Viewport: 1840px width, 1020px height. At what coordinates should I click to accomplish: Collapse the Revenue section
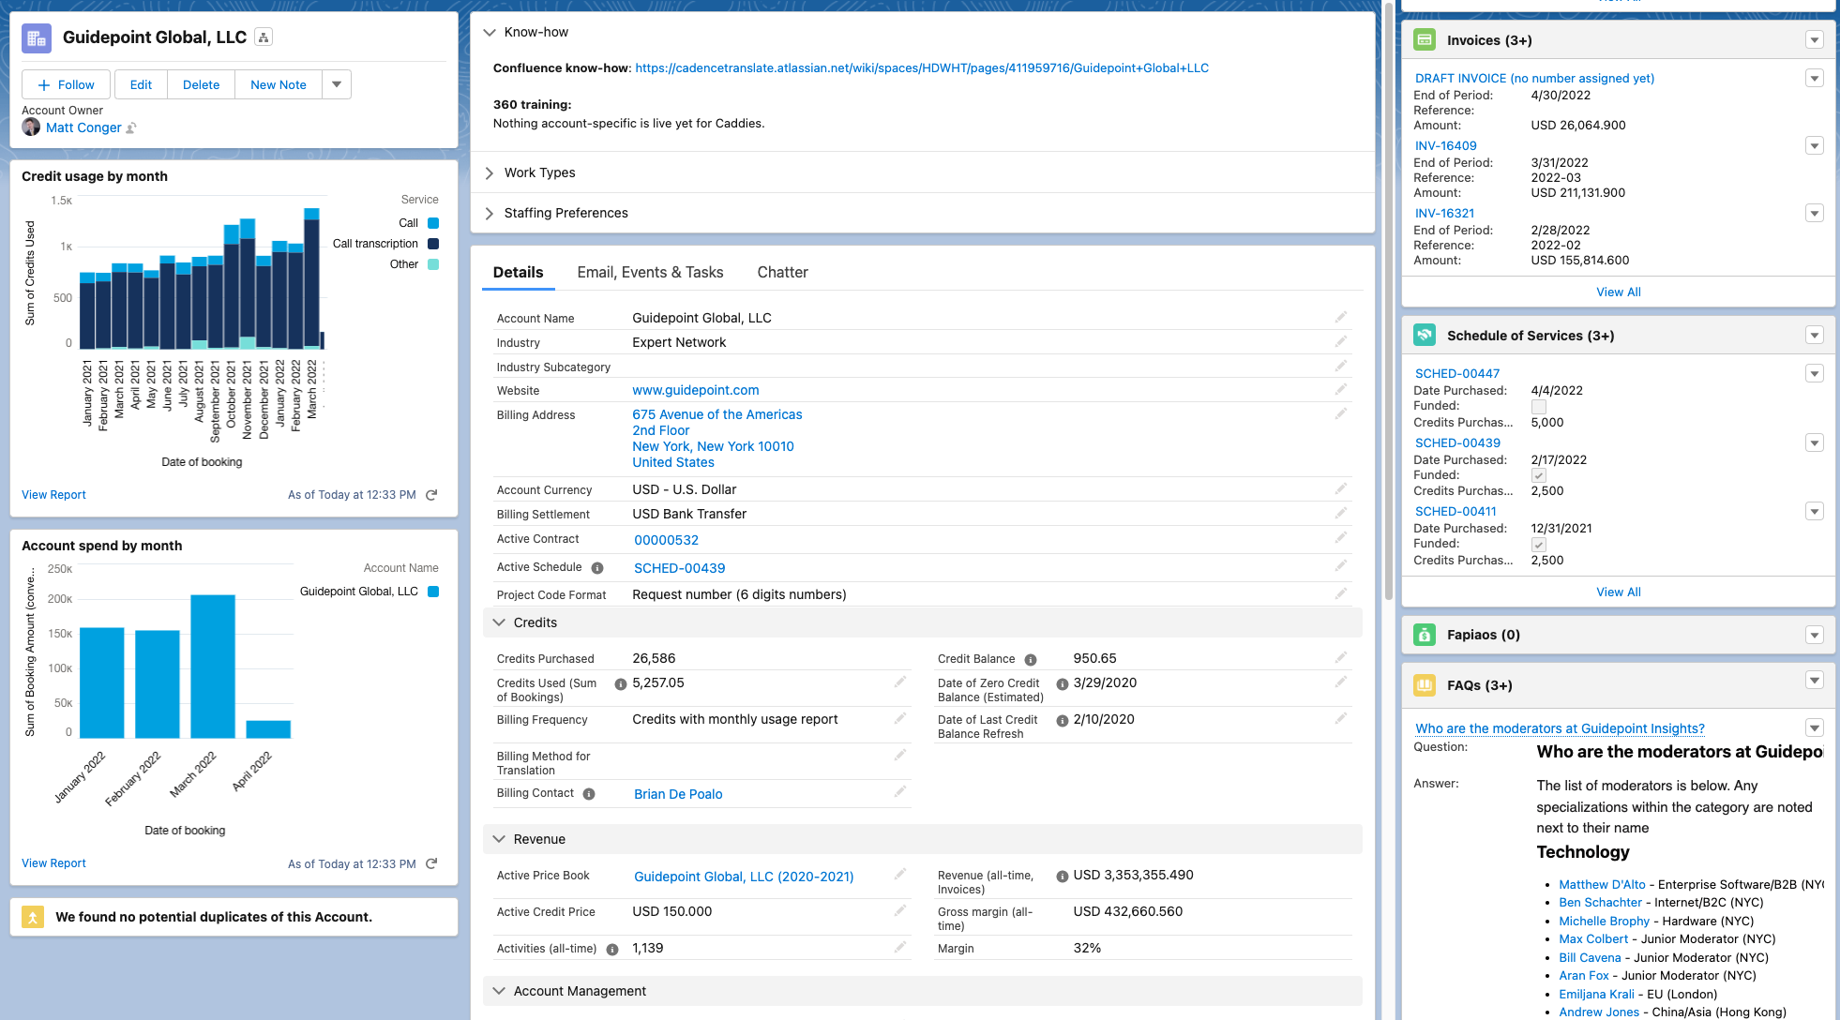(x=499, y=839)
